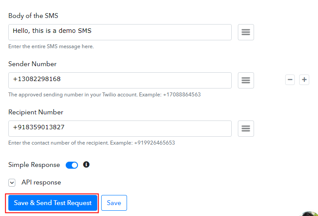This screenshot has height=216, width=318.
Task: Open the mapping menu beside the Recipient Number field
Action: [x=246, y=128]
